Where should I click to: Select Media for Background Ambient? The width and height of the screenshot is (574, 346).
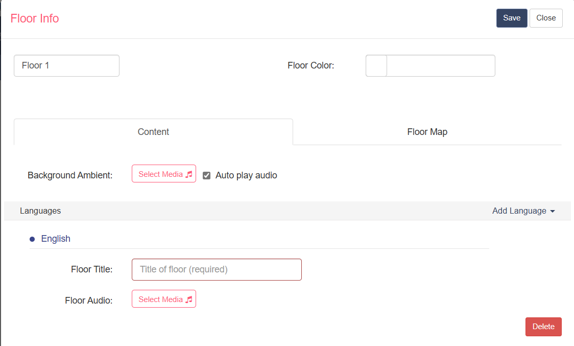[x=164, y=174]
